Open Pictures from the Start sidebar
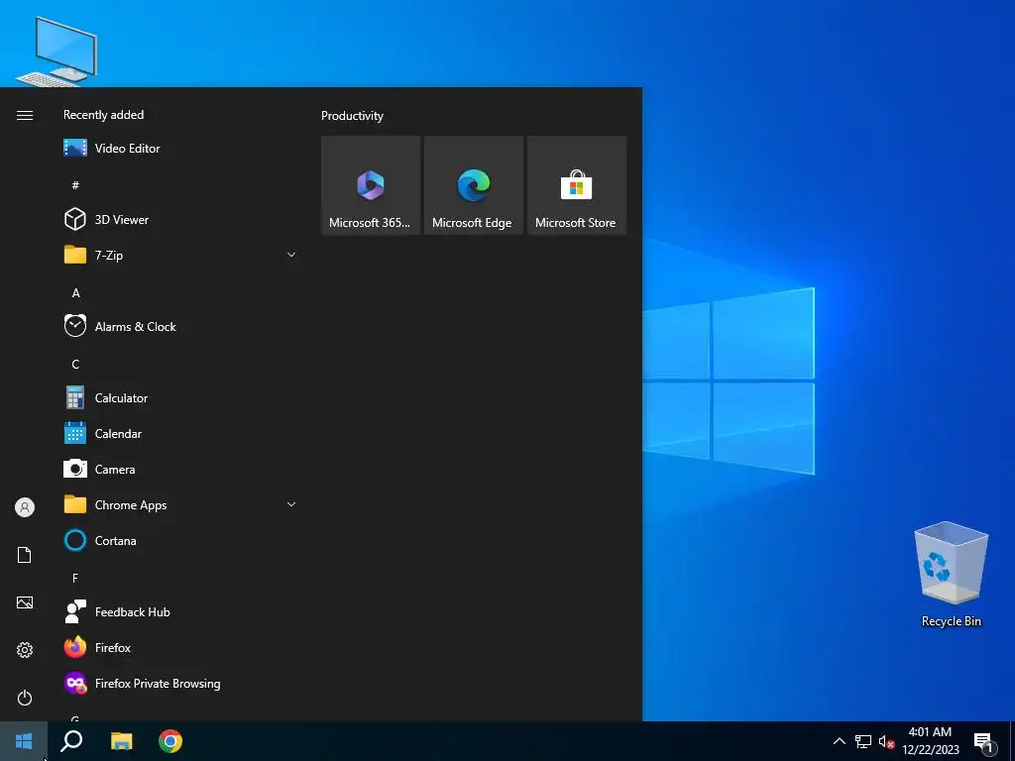The width and height of the screenshot is (1015, 761). 25,602
